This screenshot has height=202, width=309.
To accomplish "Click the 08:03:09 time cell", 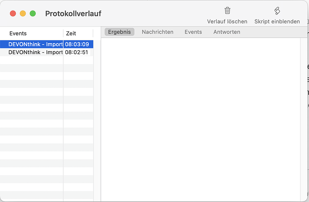I will pos(78,44).
